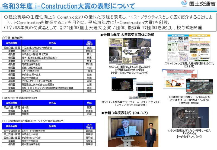Click the 三重県 cell

[89, 71]
